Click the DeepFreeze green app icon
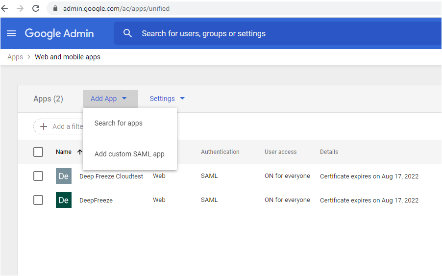Image resolution: width=442 pixels, height=276 pixels. click(63, 200)
